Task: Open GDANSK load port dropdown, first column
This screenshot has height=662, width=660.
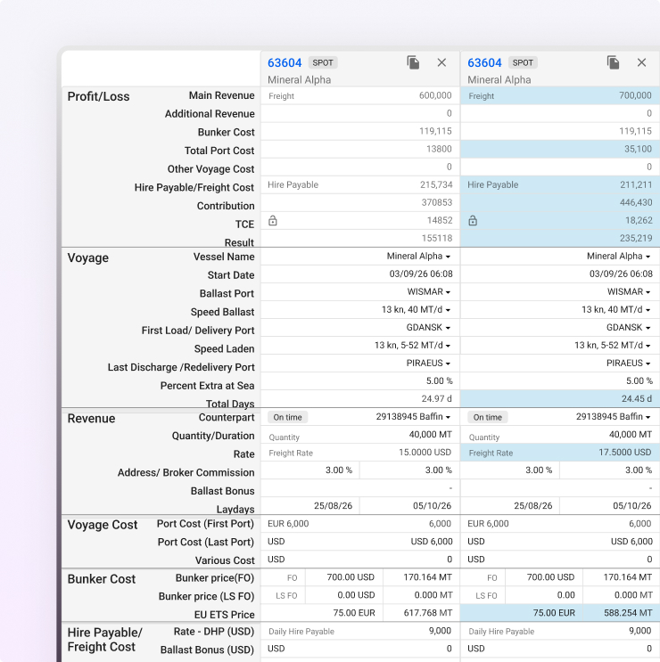Action: coord(428,328)
